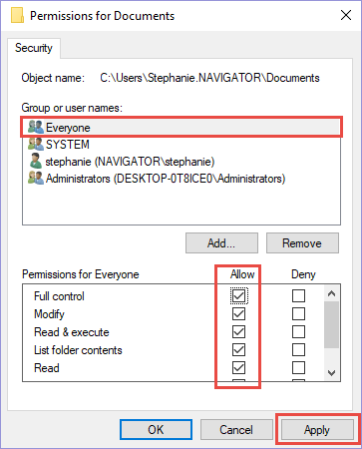Click the Remove button
This screenshot has height=449, width=362.
(x=302, y=243)
